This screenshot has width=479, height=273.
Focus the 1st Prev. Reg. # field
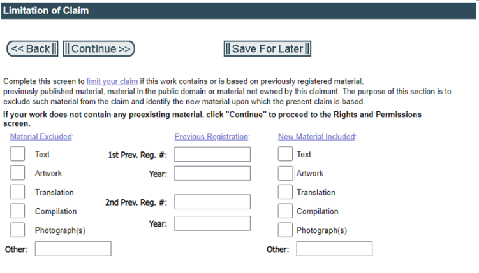212,154
